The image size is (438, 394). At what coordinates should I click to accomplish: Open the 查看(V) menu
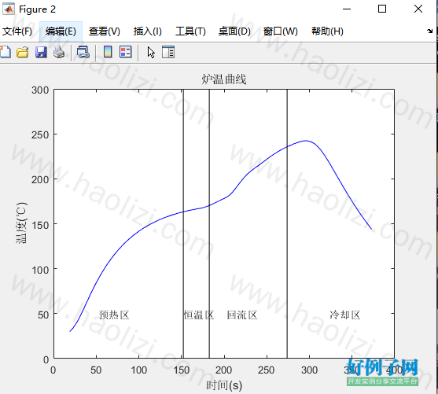(x=105, y=31)
